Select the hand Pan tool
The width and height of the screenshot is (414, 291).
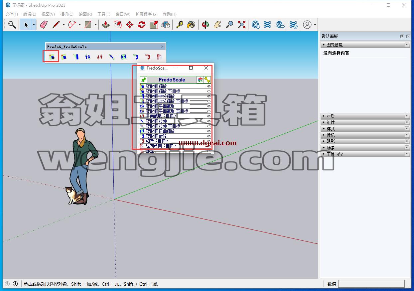217,25
